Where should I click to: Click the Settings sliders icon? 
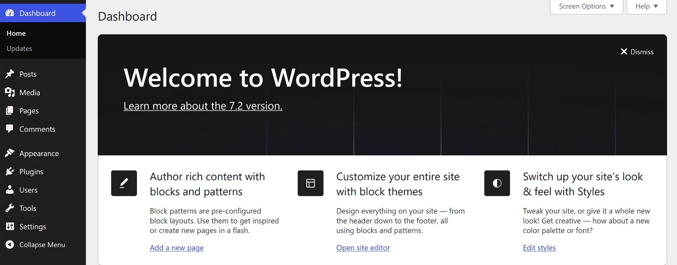(x=10, y=226)
